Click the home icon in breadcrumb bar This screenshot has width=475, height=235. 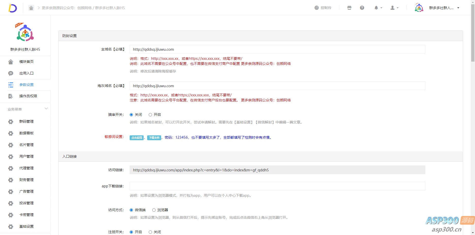(31, 8)
